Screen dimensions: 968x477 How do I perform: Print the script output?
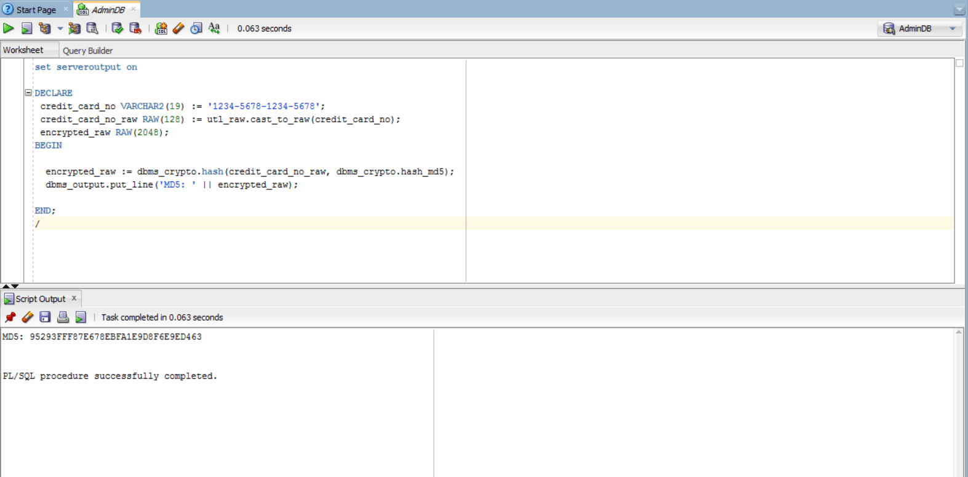tap(63, 317)
